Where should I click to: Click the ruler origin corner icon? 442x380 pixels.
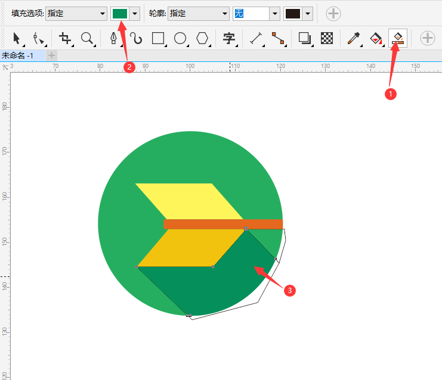click(x=5, y=67)
